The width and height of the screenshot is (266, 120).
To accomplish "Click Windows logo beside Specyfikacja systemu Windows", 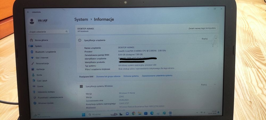I will (x=81, y=86).
